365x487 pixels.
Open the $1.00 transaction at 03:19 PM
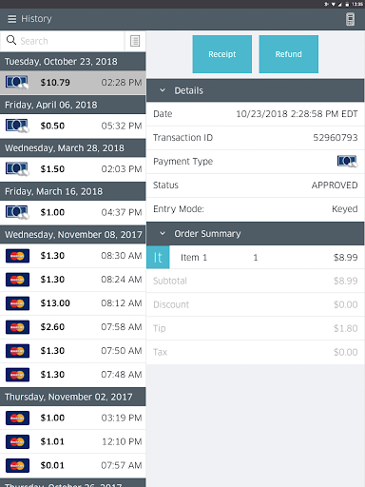coord(73,418)
